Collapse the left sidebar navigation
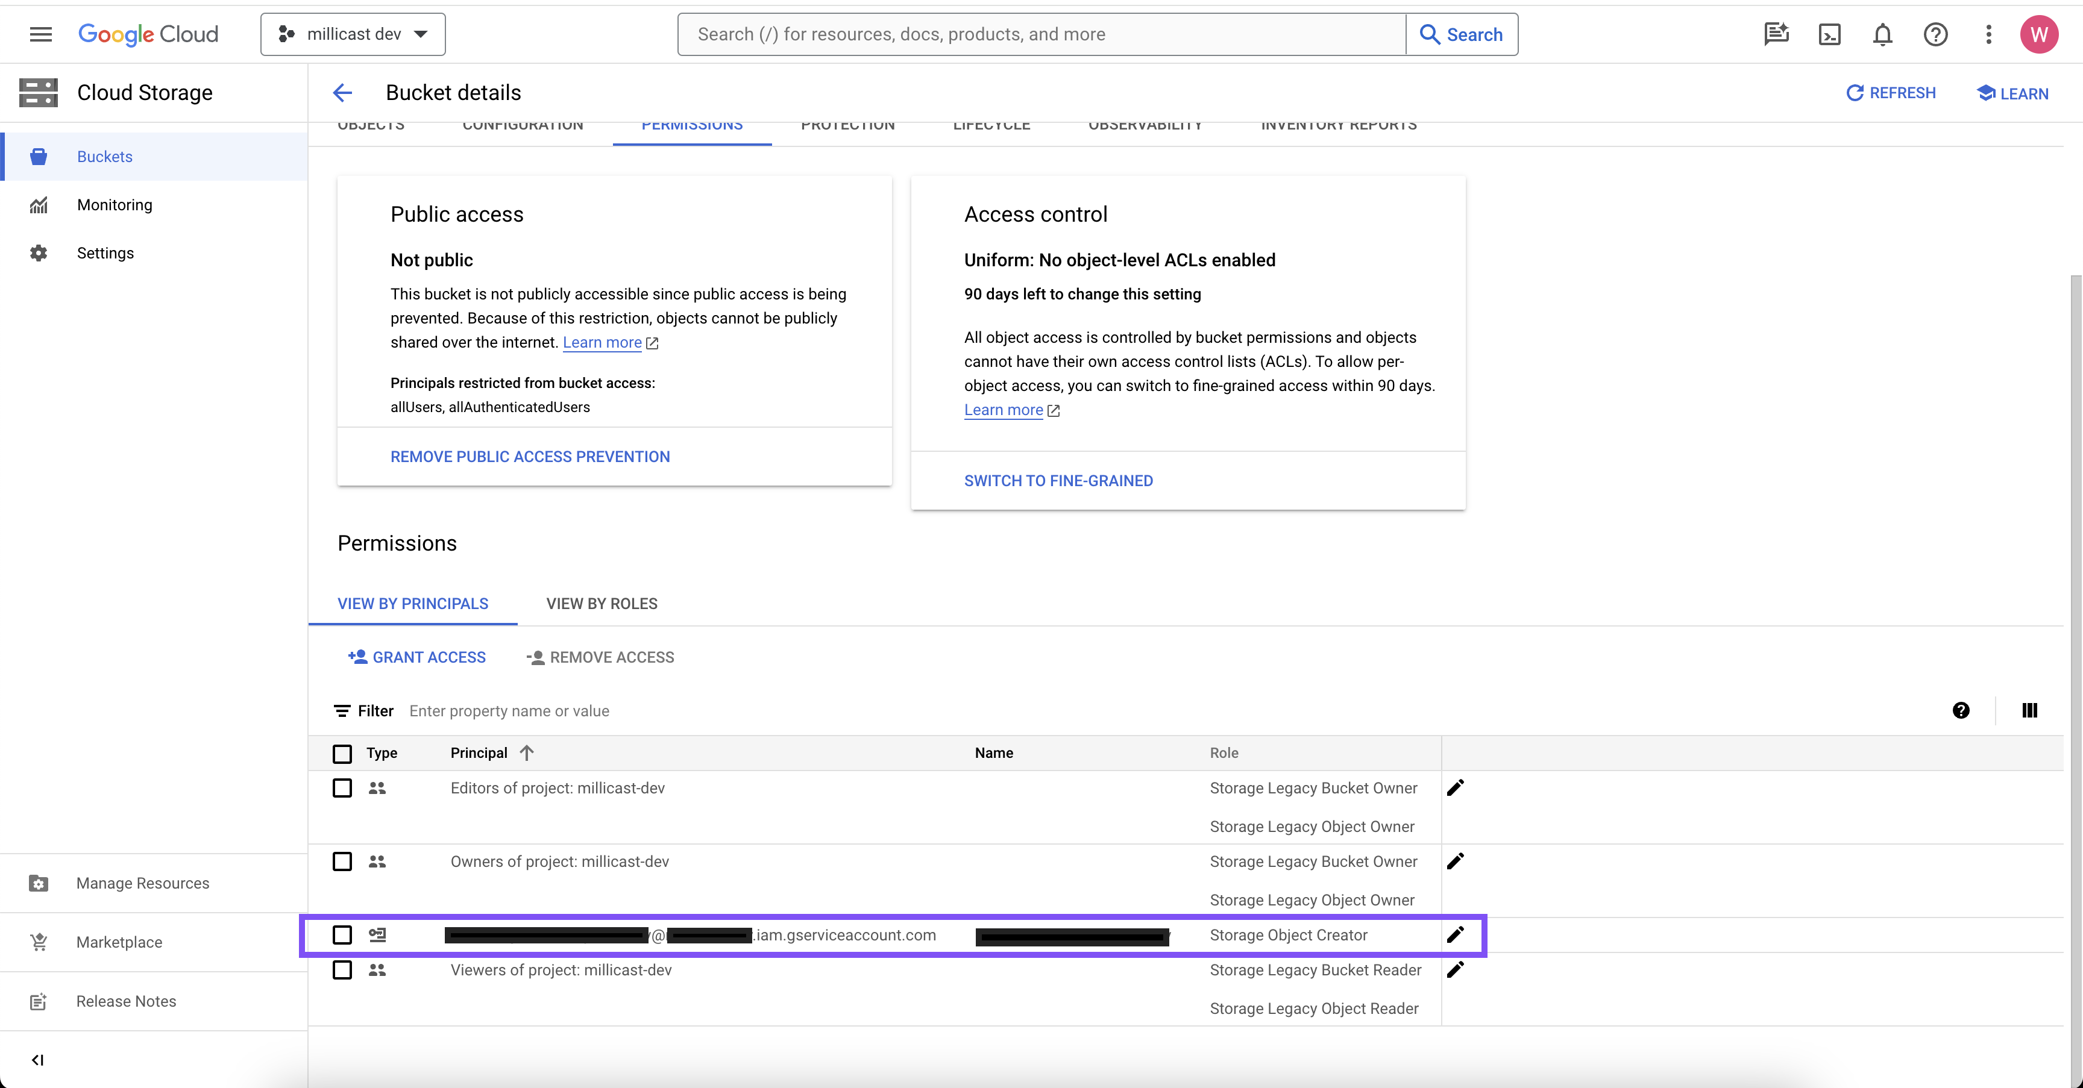Screen dimensions: 2083x1088 point(37,1060)
